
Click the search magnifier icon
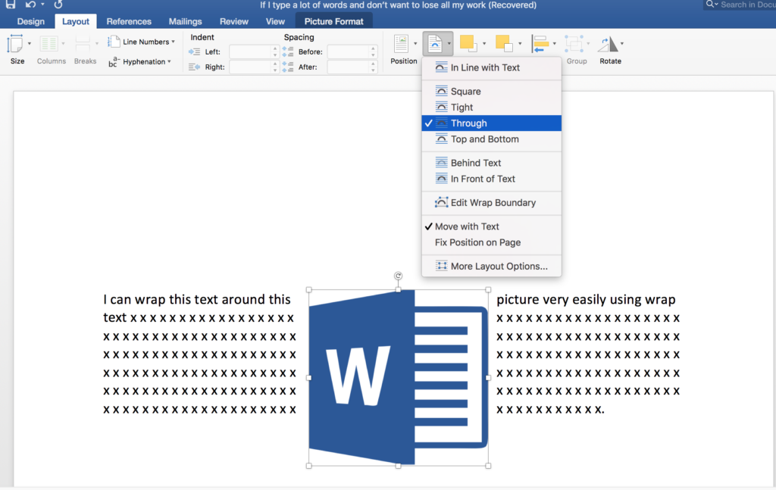(711, 5)
